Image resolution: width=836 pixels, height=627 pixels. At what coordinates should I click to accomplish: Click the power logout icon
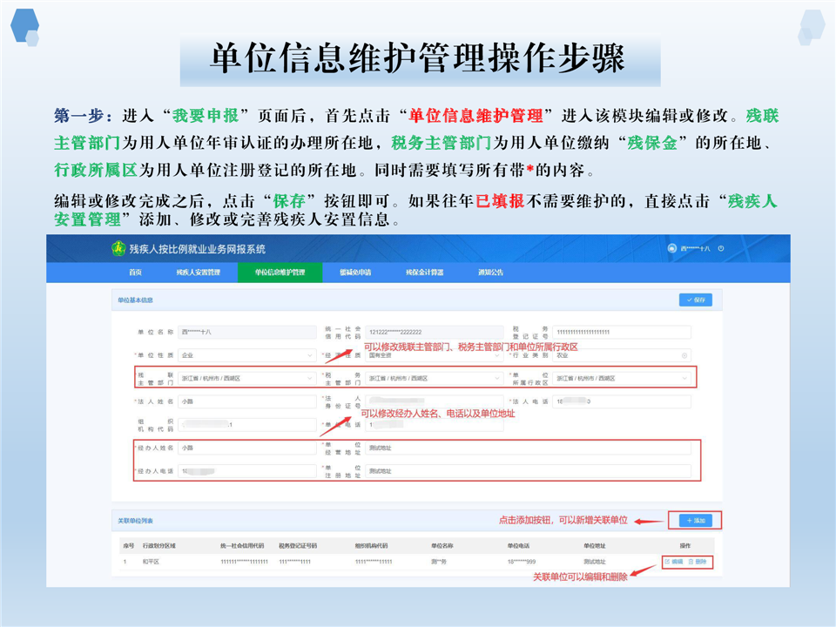pos(722,248)
